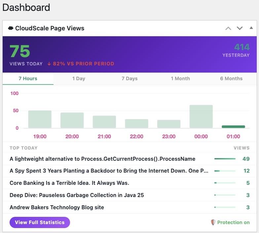The image size is (259, 233).
Task: Click the cloud icon beside CloudScale Page Views
Action: (x=11, y=28)
